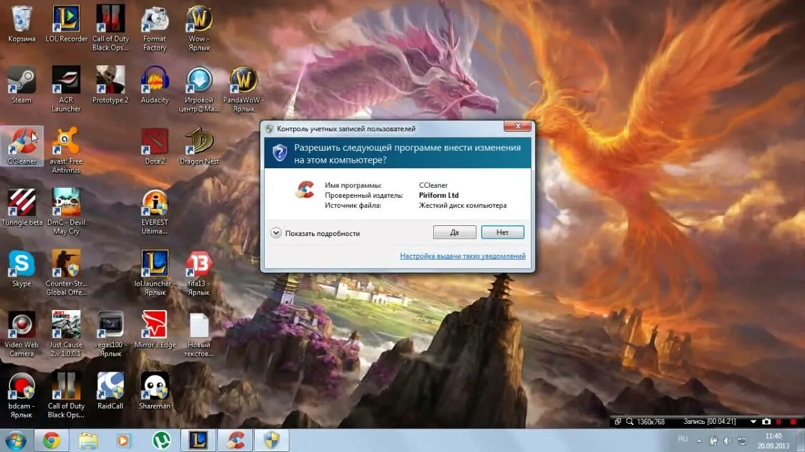Open the media player taskbar icon
Screen dimensions: 805x452
click(x=123, y=441)
